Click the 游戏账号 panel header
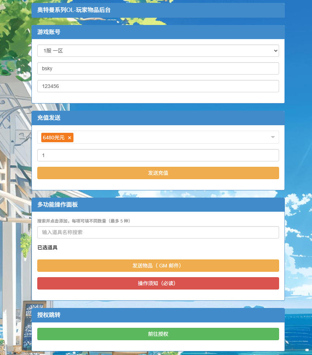312x355 pixels. pos(158,32)
